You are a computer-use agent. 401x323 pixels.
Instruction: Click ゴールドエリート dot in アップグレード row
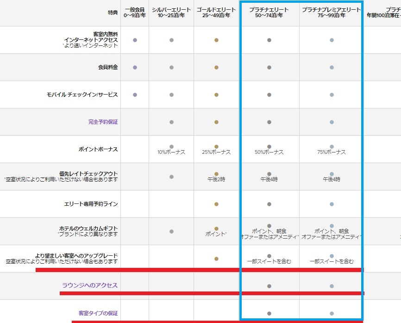216,259
